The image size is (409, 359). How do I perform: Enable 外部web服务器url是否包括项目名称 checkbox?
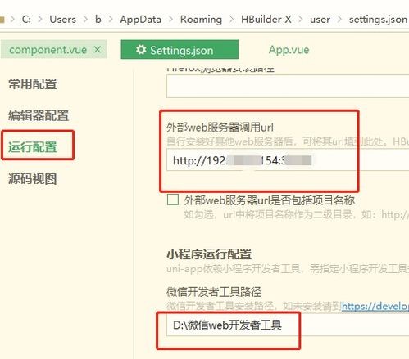click(x=173, y=200)
